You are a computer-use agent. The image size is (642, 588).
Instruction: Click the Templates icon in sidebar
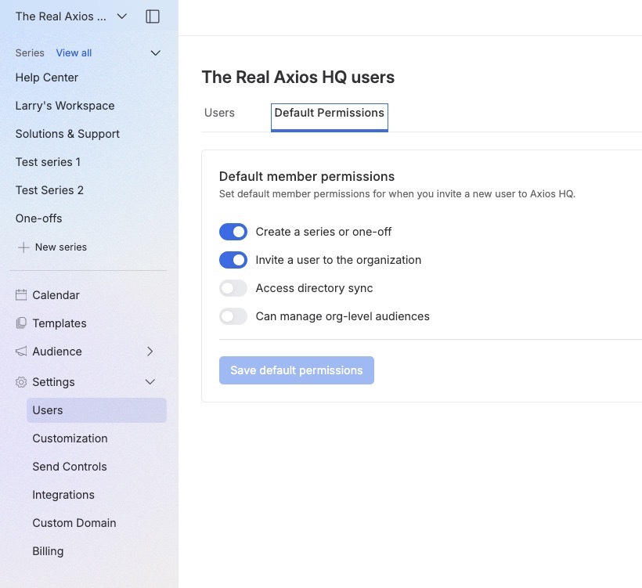(x=21, y=323)
